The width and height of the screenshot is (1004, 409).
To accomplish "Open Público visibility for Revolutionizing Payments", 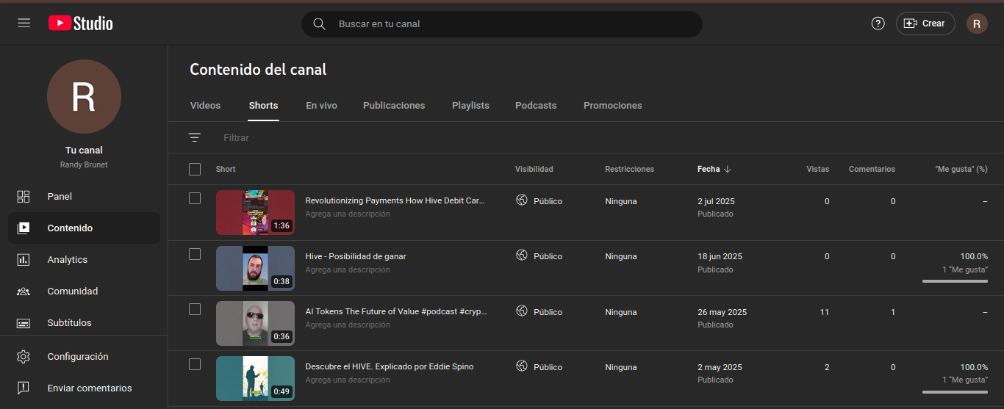I will point(548,201).
